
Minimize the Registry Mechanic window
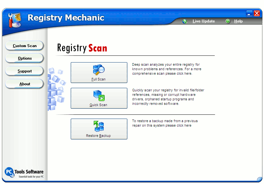point(249,13)
